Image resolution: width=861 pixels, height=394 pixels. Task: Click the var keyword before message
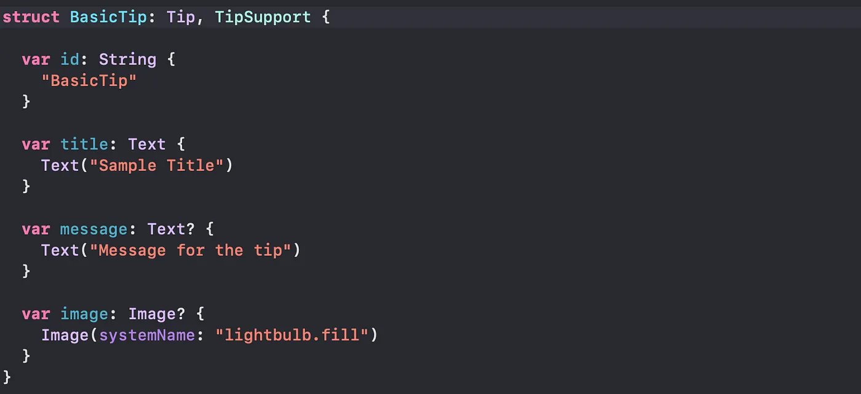click(36, 229)
